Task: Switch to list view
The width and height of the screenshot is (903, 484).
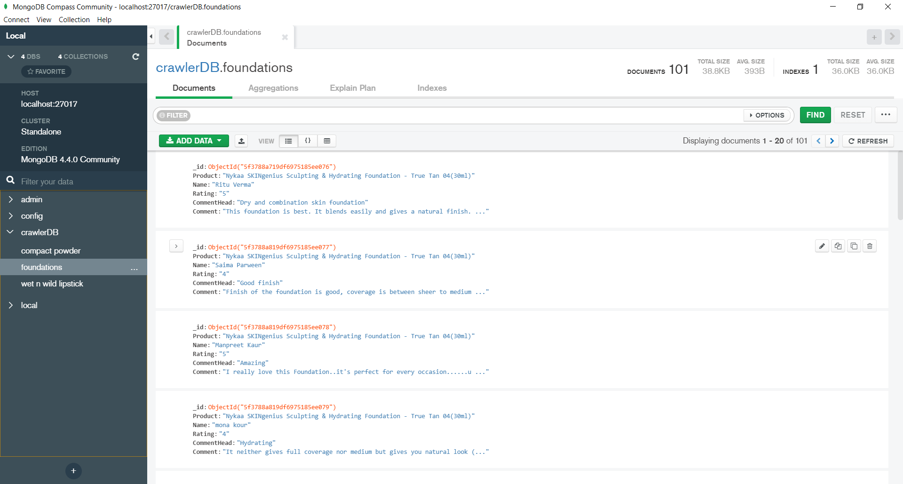Action: (288, 141)
